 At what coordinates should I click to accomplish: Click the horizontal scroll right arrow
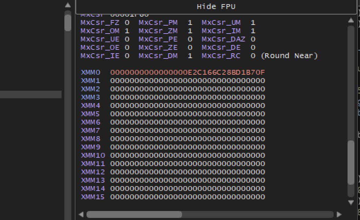339,214
